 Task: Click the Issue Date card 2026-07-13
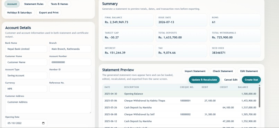click(181, 20)
